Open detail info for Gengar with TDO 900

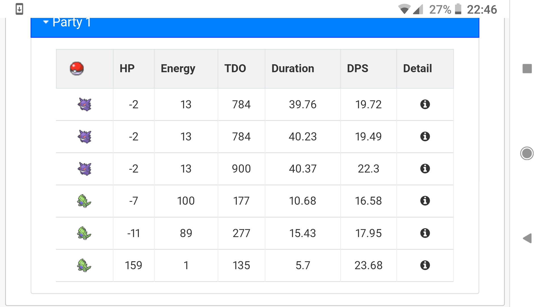[425, 169]
